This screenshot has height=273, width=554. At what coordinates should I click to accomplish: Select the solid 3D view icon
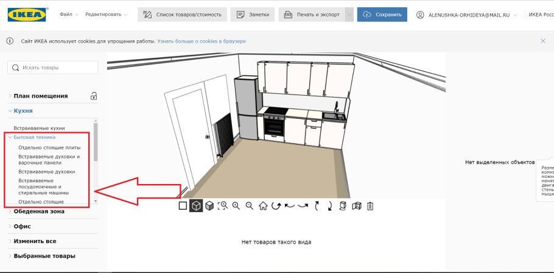coord(209,206)
